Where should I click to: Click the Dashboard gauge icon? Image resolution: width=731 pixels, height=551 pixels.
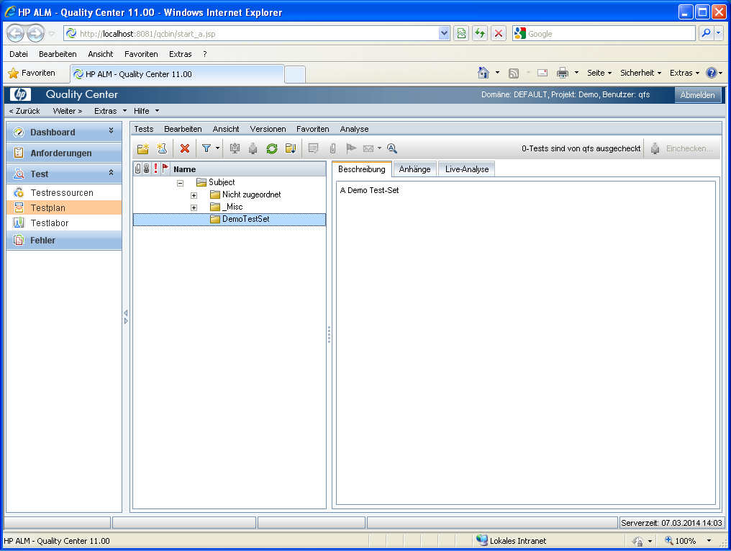pyautogui.click(x=19, y=132)
